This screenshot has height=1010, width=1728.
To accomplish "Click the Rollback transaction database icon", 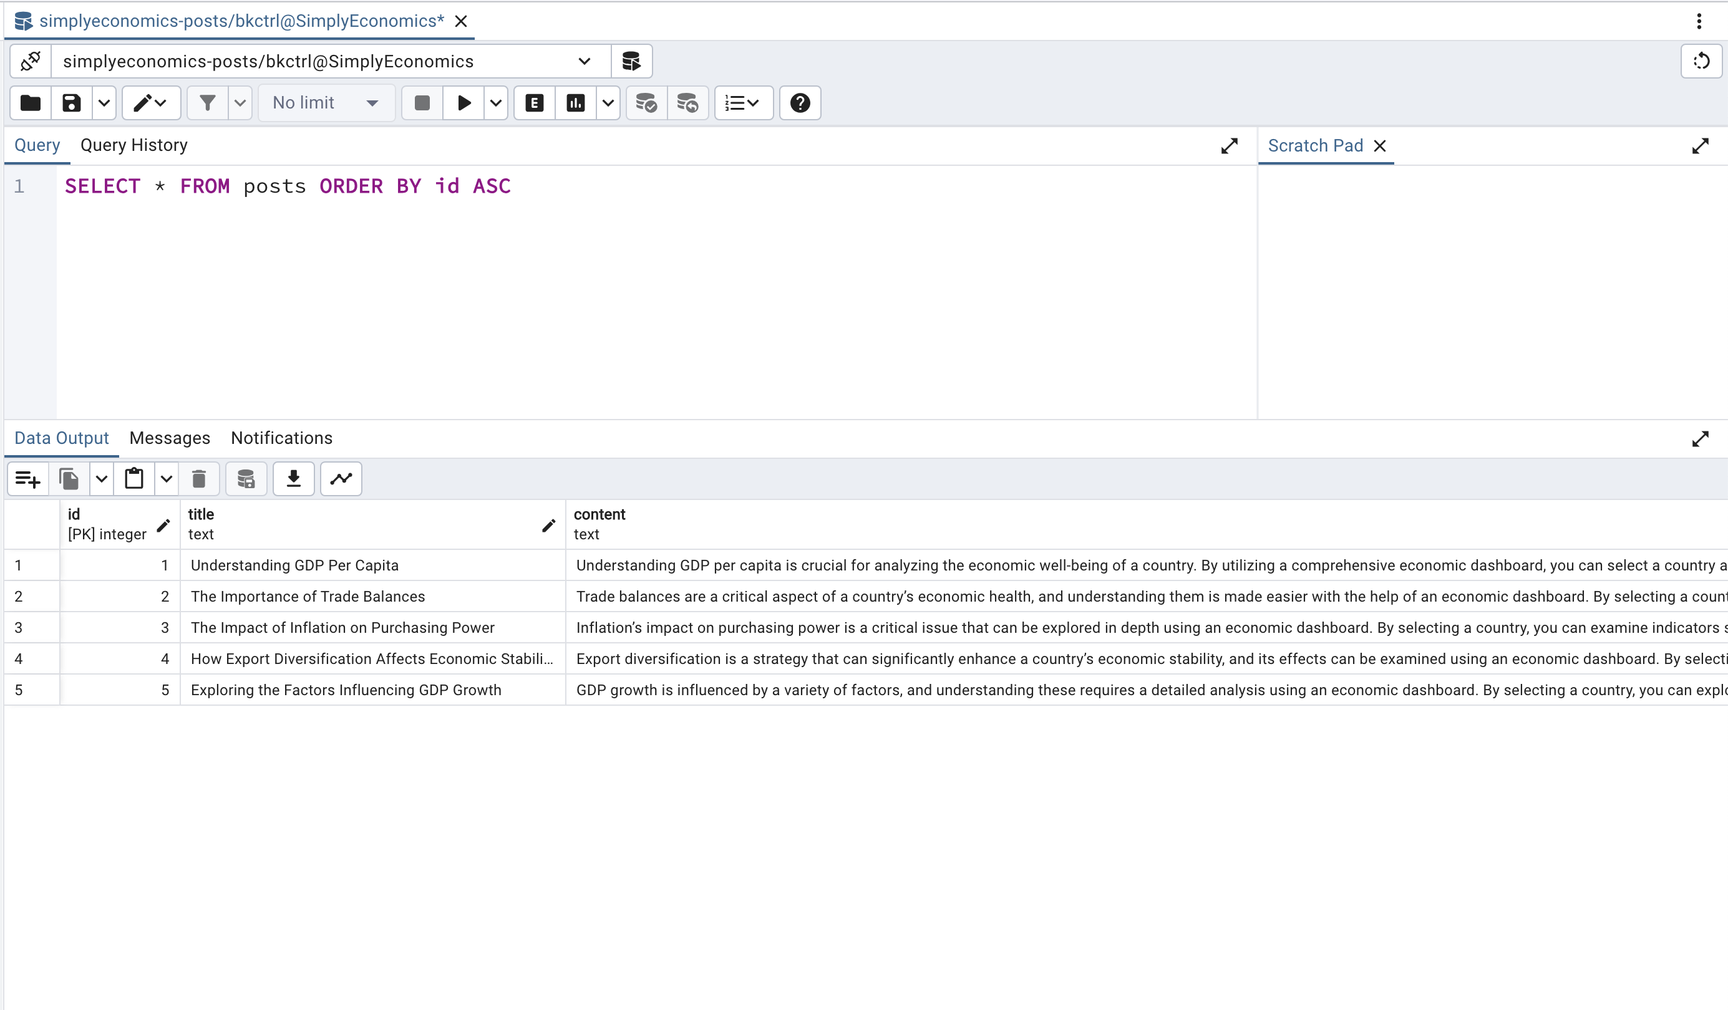I will pos(687,103).
